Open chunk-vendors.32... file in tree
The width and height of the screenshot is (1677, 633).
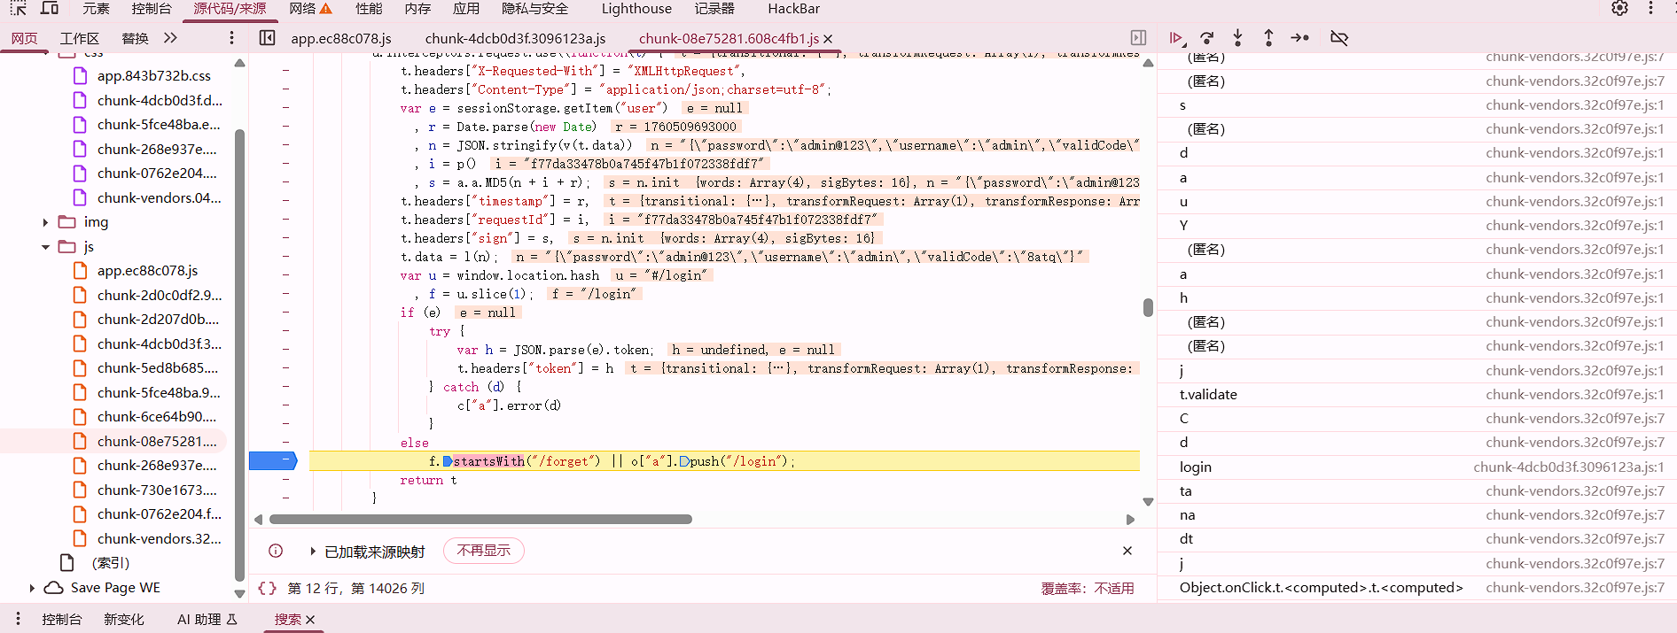click(159, 538)
